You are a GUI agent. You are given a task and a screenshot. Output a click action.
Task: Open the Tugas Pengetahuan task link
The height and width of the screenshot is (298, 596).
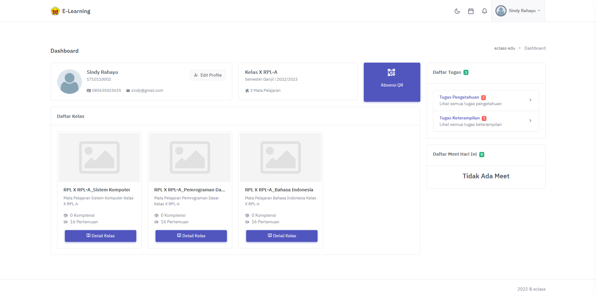(459, 97)
